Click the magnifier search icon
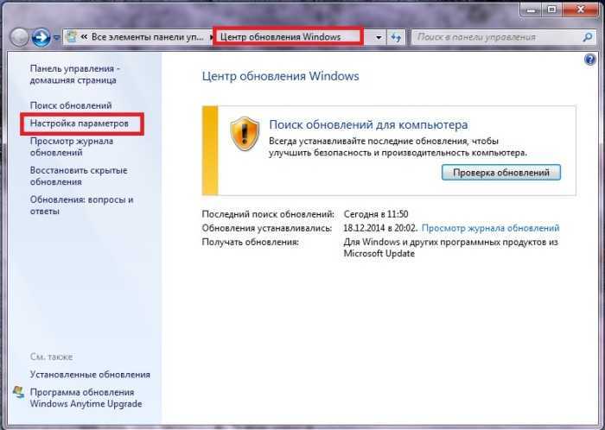 (x=587, y=37)
